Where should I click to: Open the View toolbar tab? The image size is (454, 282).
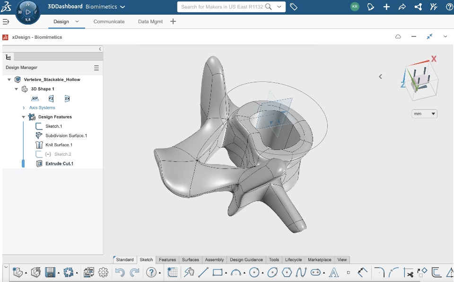click(x=342, y=260)
